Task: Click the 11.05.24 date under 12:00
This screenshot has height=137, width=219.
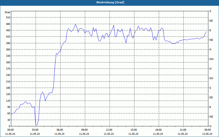Action: coord(109,134)
